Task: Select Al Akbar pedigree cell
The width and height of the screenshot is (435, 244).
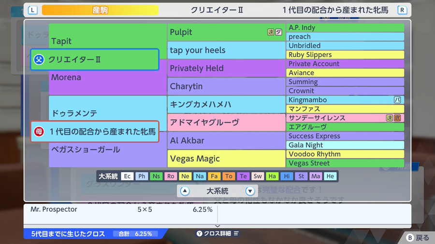Action: point(226,140)
